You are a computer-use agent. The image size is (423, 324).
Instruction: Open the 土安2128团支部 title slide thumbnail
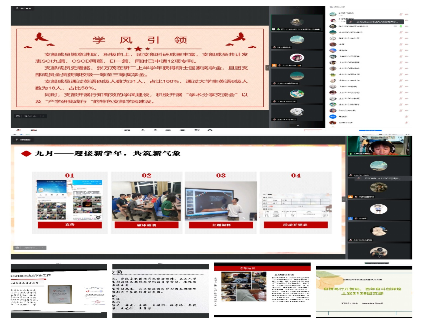pyautogui.click(x=363, y=291)
